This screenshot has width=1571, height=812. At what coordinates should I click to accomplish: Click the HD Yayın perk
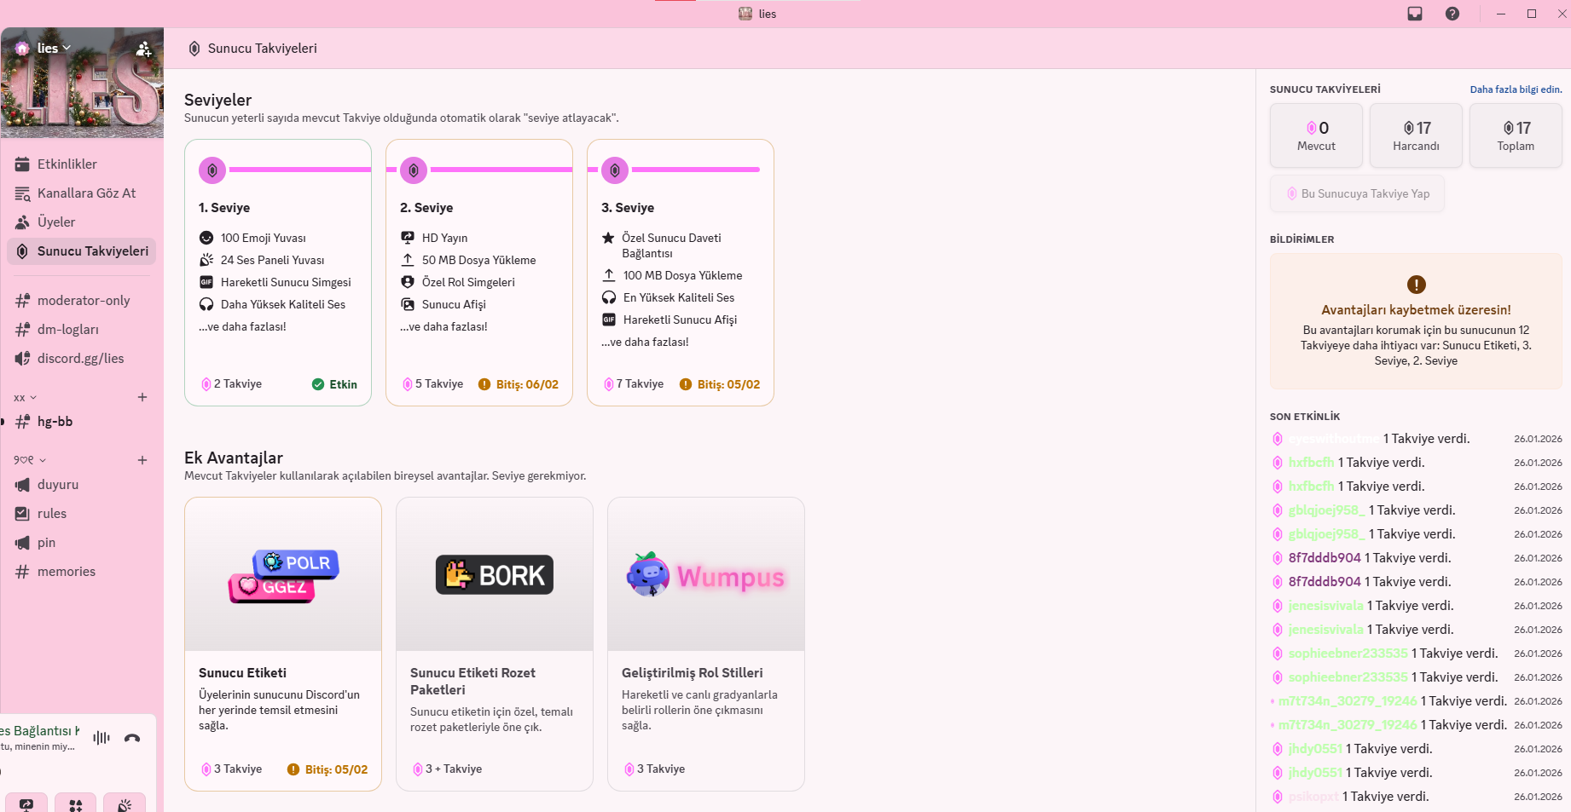tap(434, 238)
